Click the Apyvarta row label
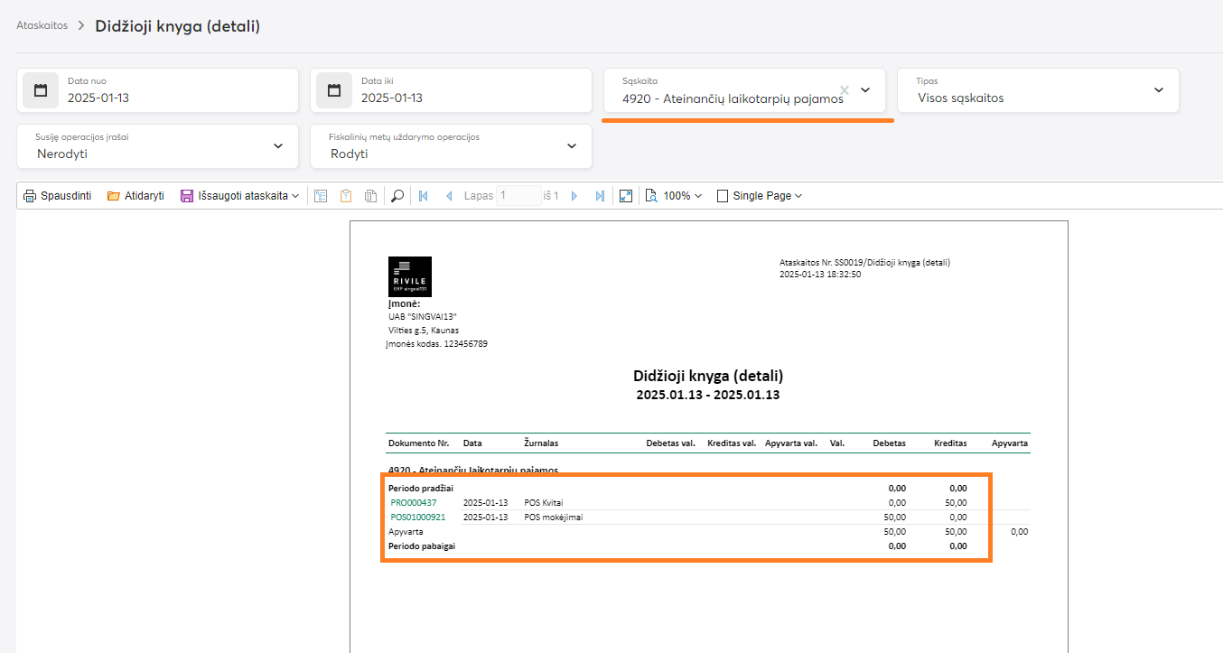The image size is (1223, 653). click(406, 532)
